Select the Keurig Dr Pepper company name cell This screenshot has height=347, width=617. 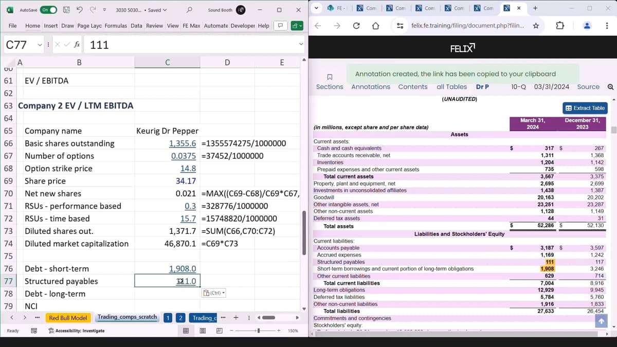[167, 131]
